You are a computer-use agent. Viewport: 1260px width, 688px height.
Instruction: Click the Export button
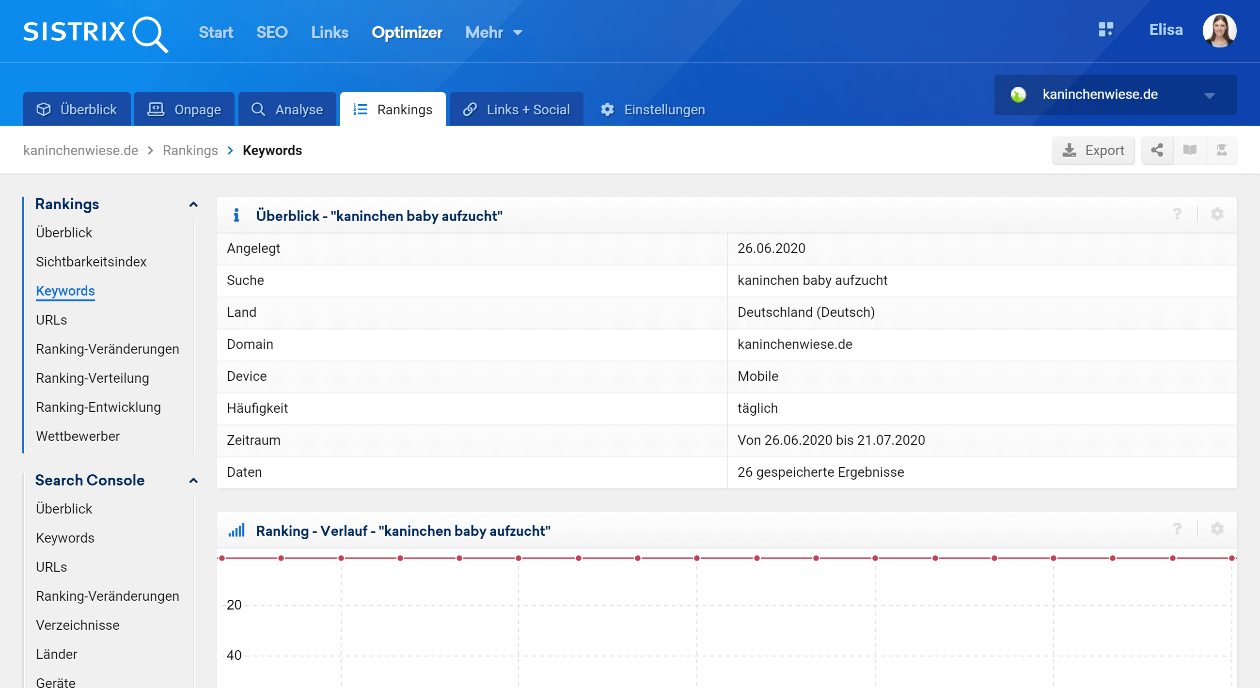pos(1093,150)
